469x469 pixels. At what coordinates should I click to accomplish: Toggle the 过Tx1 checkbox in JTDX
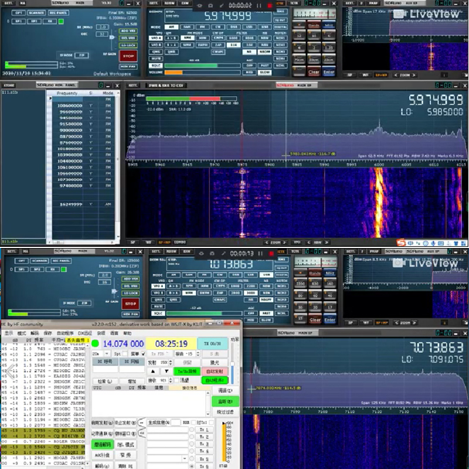212,422
